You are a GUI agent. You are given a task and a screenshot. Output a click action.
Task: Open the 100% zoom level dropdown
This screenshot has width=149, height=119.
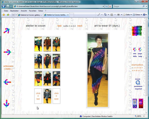pyautogui.click(x=144, y=116)
